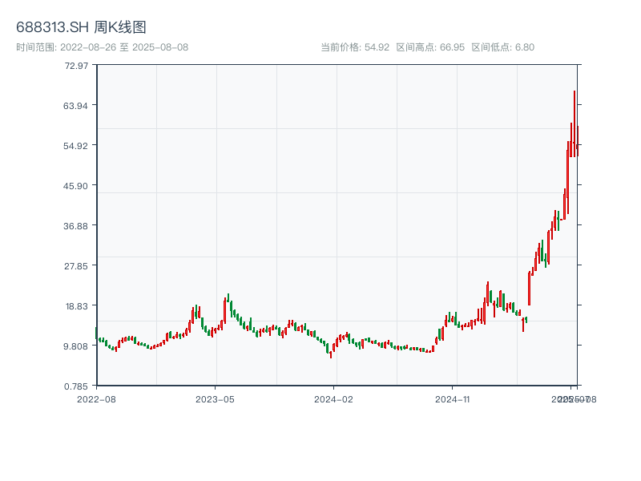Click the 区间低点 6.80 label
The width and height of the screenshot is (641, 481).
click(502, 47)
